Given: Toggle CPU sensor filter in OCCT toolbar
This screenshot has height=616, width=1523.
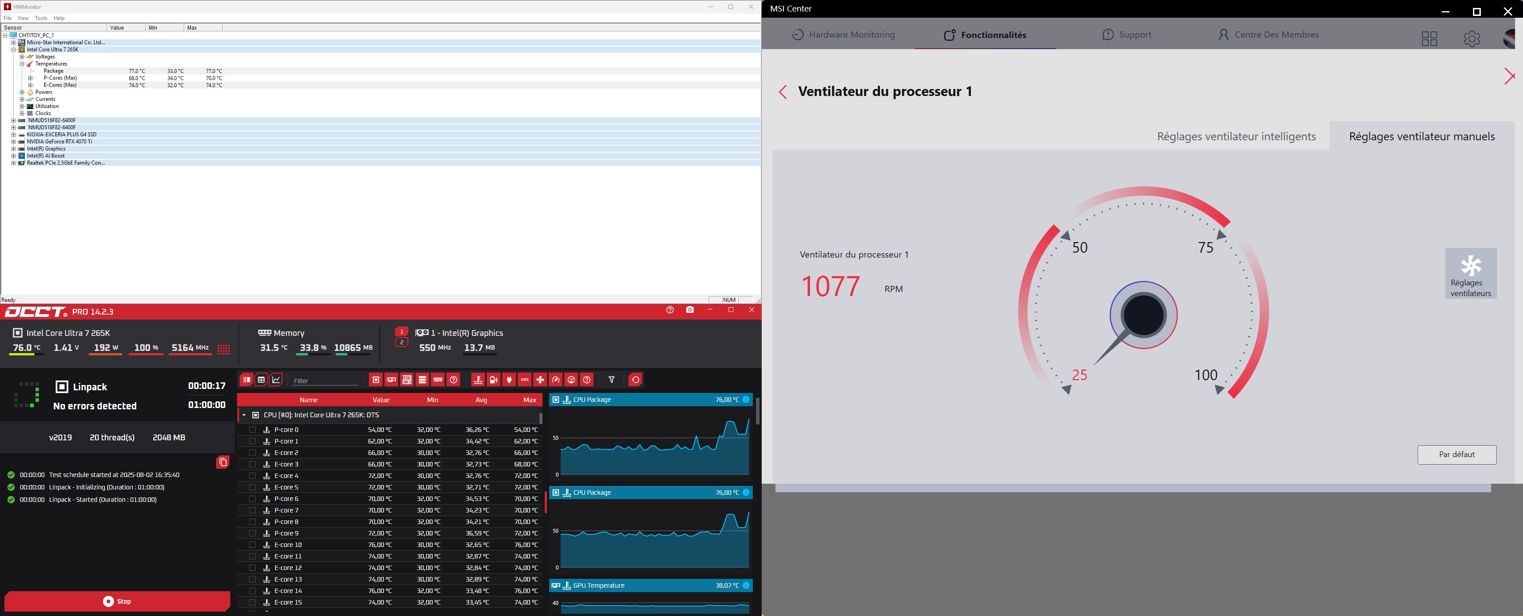Looking at the screenshot, I should pyautogui.click(x=376, y=380).
